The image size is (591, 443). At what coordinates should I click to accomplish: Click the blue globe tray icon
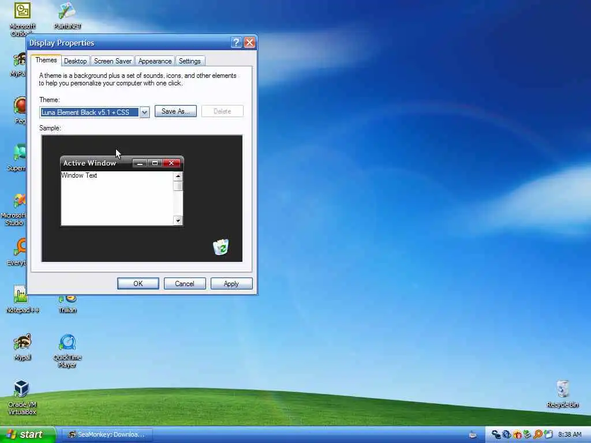pos(507,435)
